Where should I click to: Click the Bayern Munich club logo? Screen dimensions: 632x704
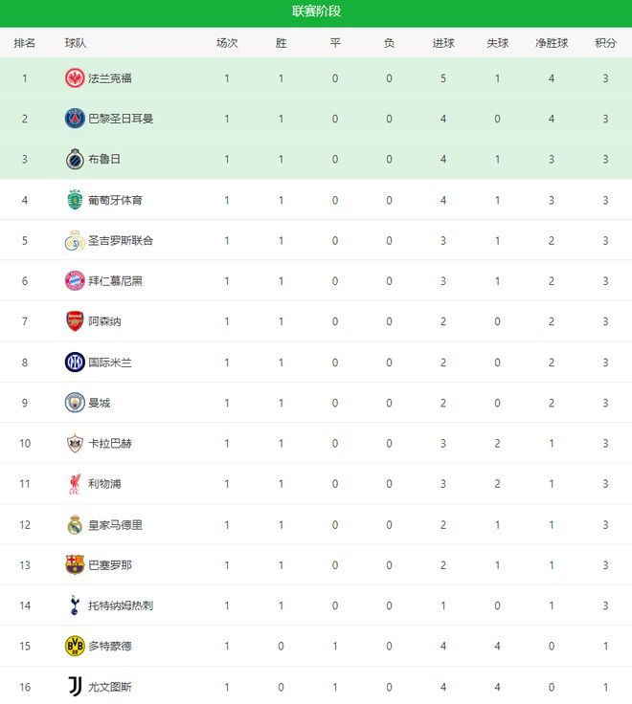pos(75,281)
